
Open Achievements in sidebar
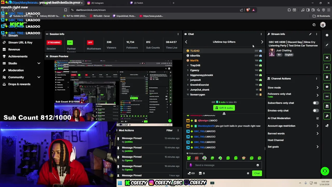(x=18, y=56)
